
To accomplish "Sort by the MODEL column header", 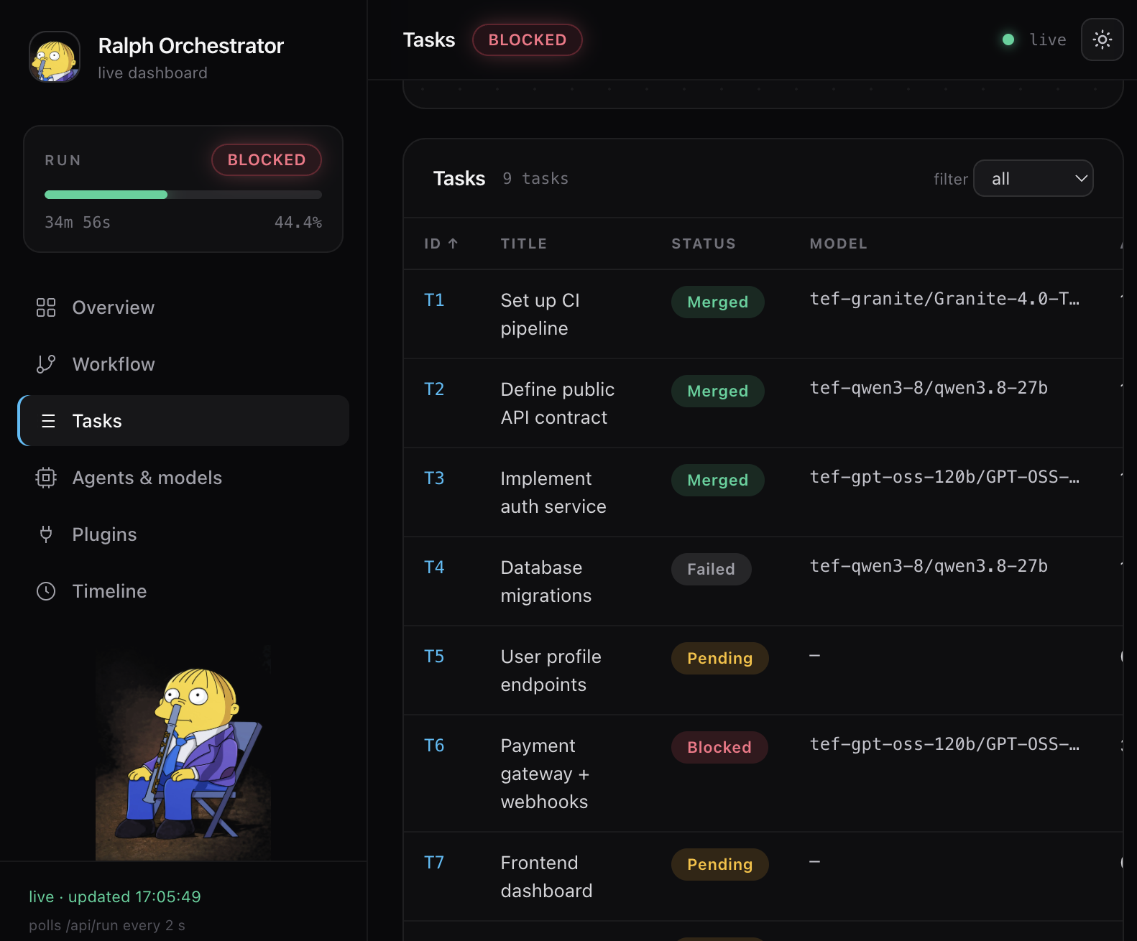I will point(839,244).
